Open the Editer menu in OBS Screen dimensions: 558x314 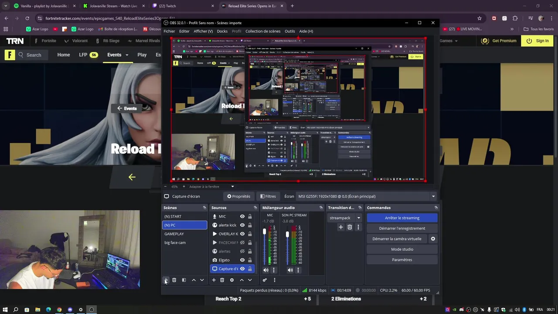(184, 31)
